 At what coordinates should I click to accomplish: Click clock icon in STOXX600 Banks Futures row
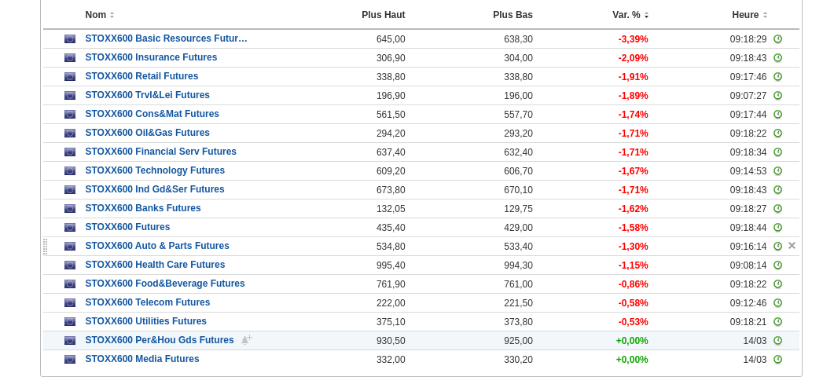tap(777, 209)
